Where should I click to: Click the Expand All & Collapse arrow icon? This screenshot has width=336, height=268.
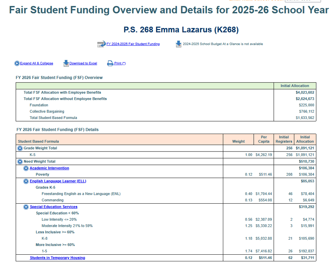(17, 63)
